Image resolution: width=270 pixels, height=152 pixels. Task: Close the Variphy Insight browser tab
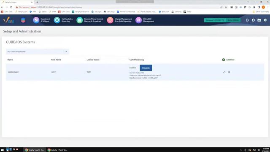click(32, 2)
